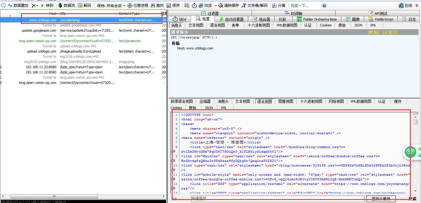The image size is (421, 203).
Task: Click the session list horizontal scrollbar thumb
Action: (54, 196)
